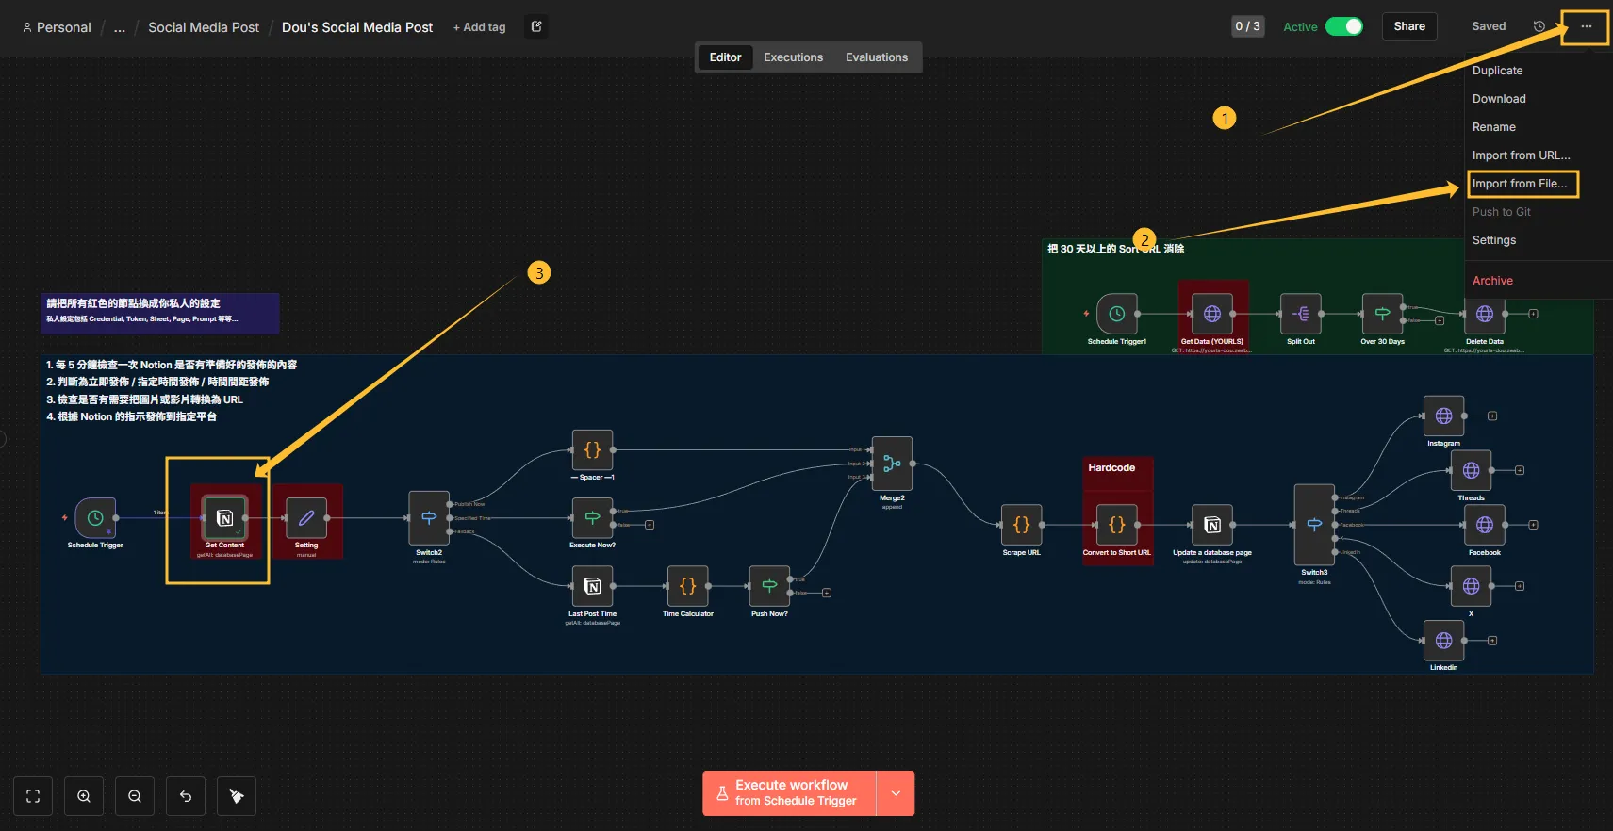Open the three-dot workflow options menu

tap(1587, 26)
